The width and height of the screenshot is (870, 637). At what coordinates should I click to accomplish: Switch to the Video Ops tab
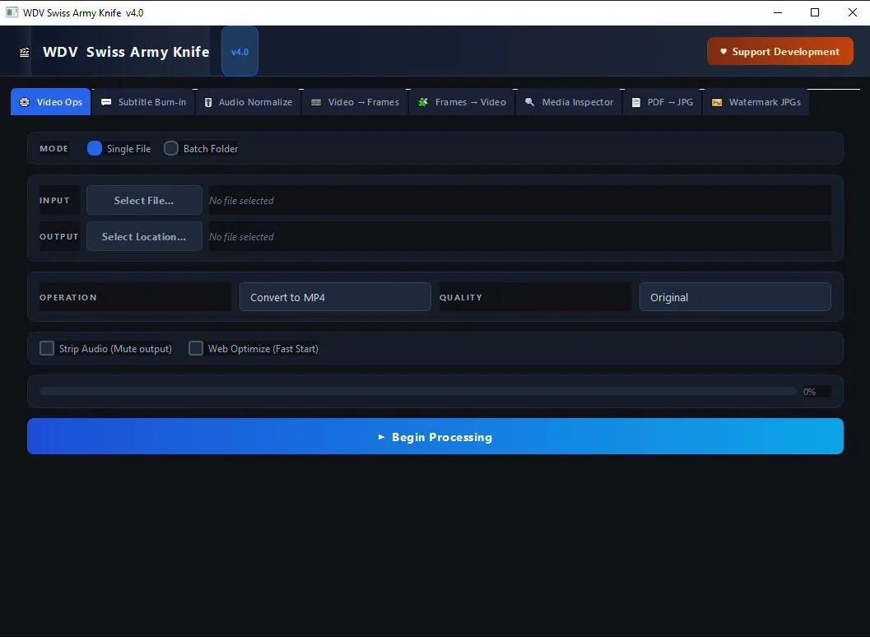[x=50, y=102]
